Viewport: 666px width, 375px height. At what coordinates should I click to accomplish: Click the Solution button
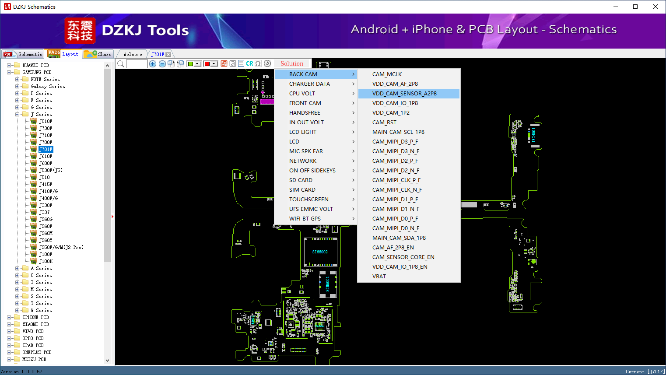pos(292,63)
